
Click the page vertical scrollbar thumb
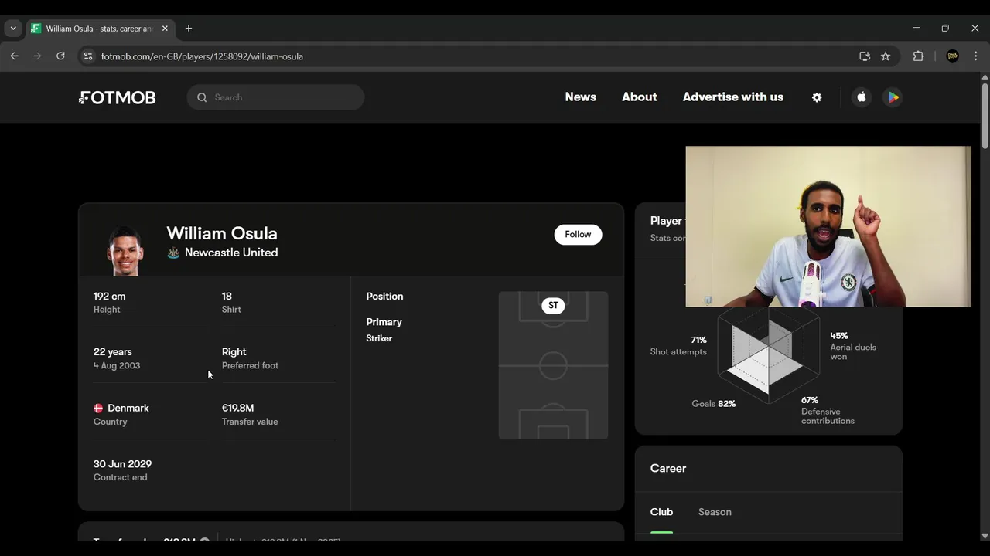point(985,114)
